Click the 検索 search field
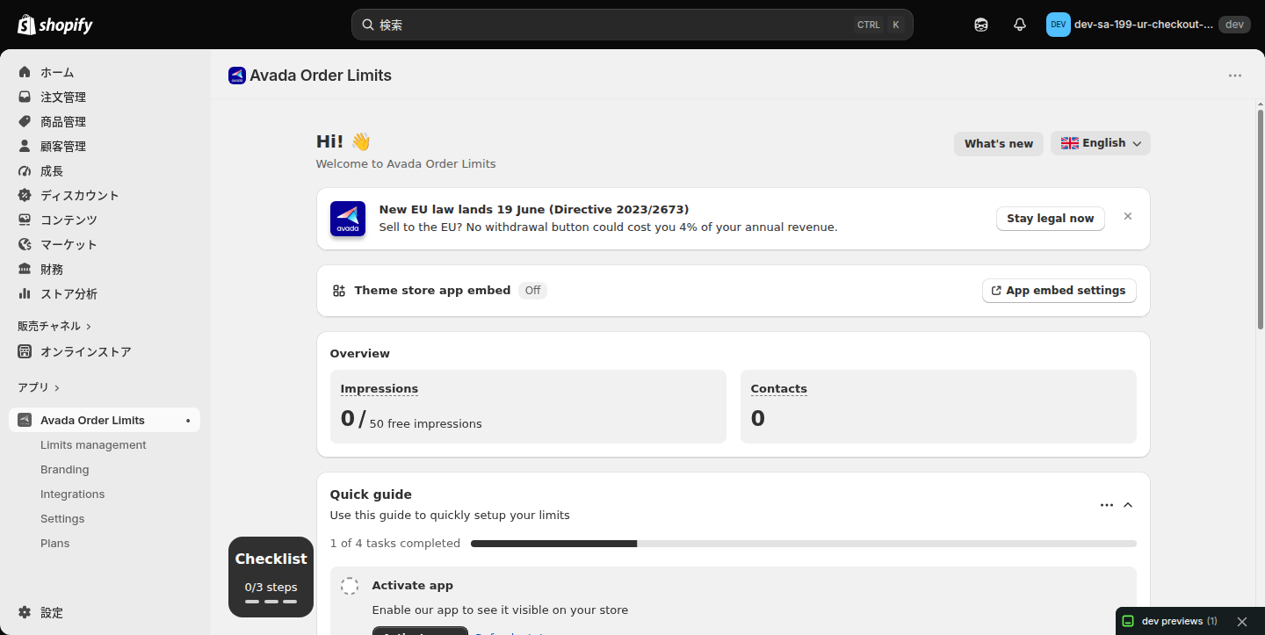Screen dimensions: 1265x635 632,25
